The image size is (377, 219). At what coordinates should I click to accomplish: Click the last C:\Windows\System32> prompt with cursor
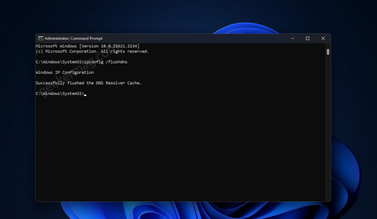click(x=61, y=94)
